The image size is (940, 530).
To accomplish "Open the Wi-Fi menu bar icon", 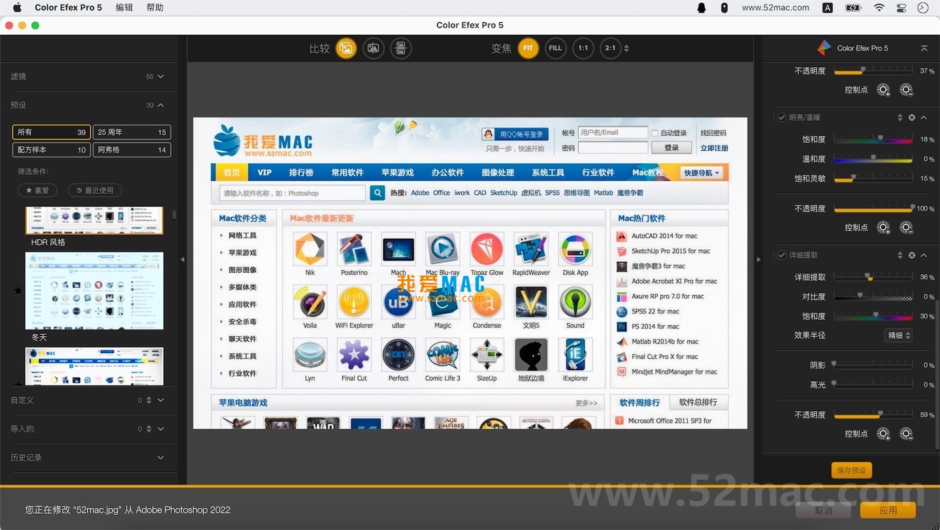I will pos(879,8).
